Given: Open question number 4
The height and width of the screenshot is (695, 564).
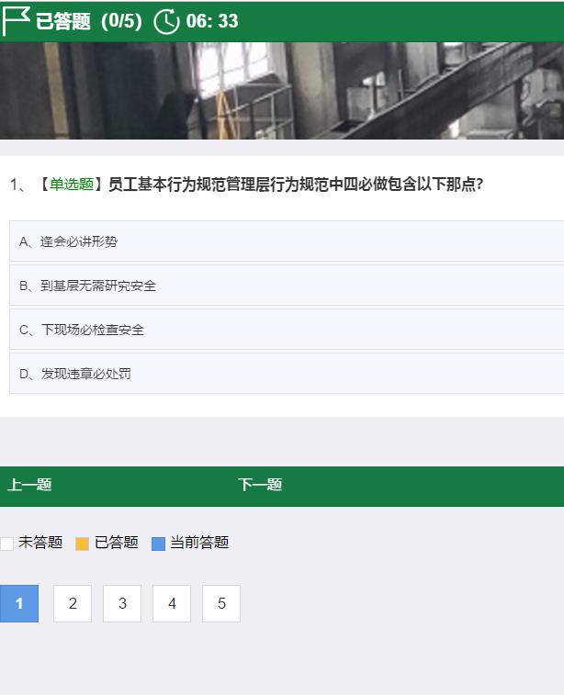Looking at the screenshot, I should click(172, 603).
